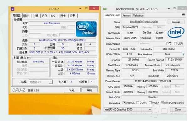Minimize the GPU-Z window
This screenshot has height=121, width=188.
[x=169, y=9]
